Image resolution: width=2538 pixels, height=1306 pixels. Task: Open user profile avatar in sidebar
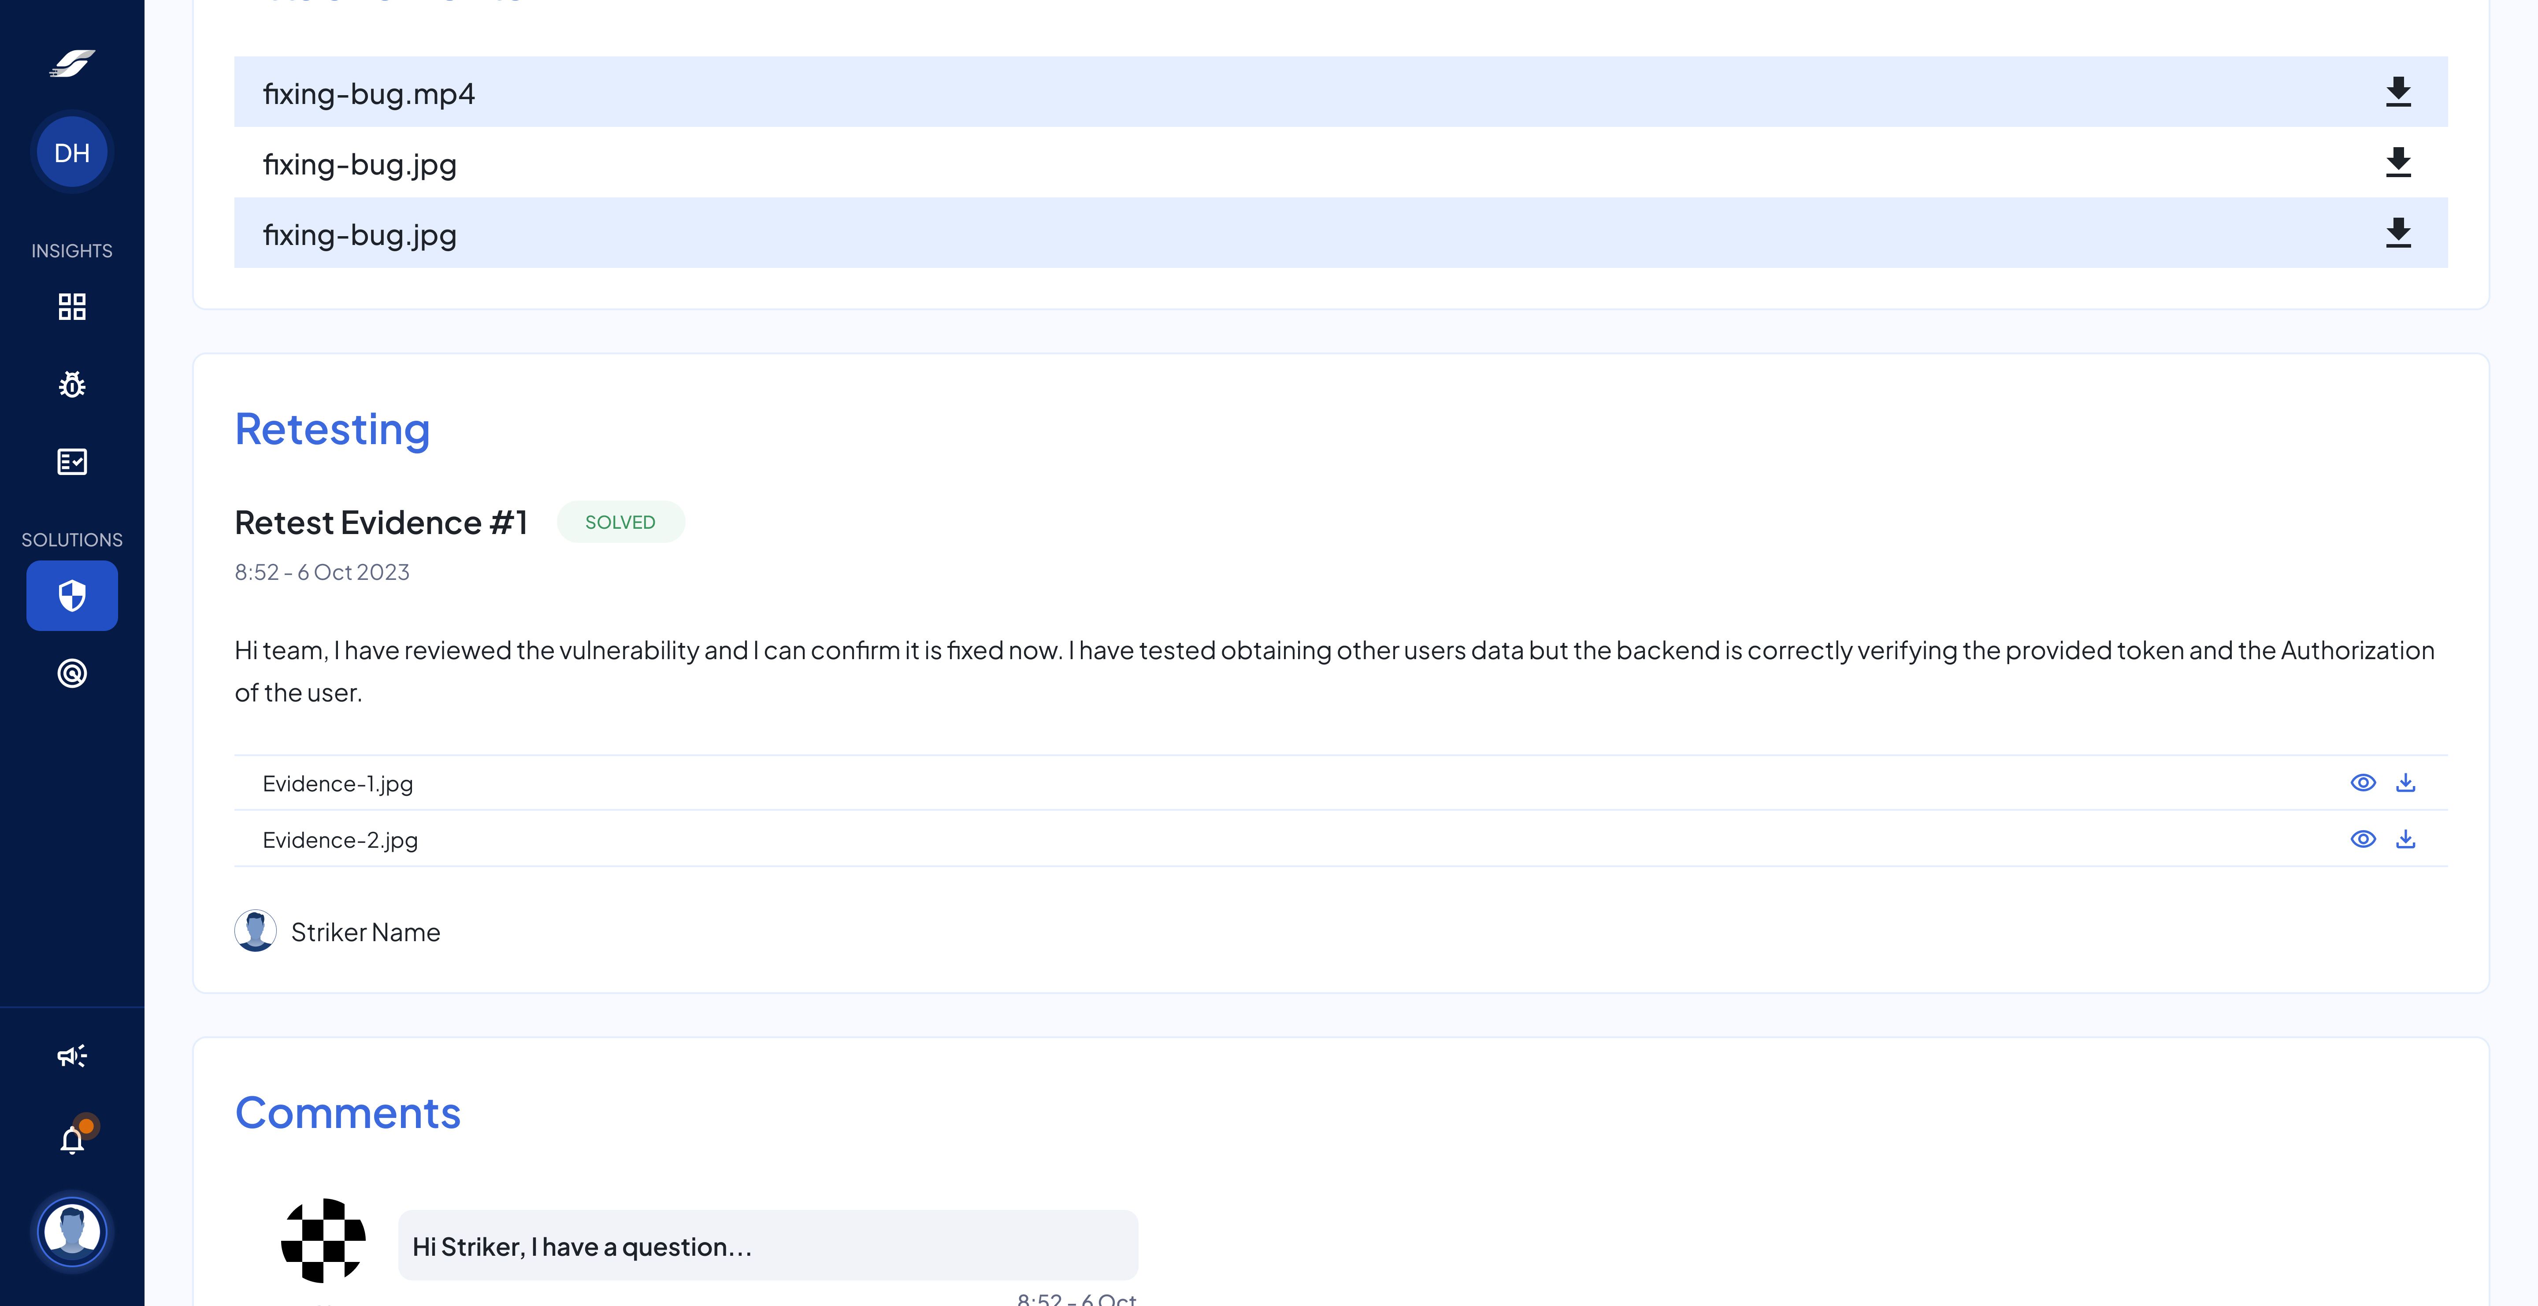pos(72,1231)
